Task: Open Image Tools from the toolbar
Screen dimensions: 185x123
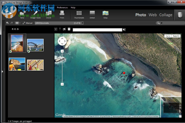Action: (35, 15)
